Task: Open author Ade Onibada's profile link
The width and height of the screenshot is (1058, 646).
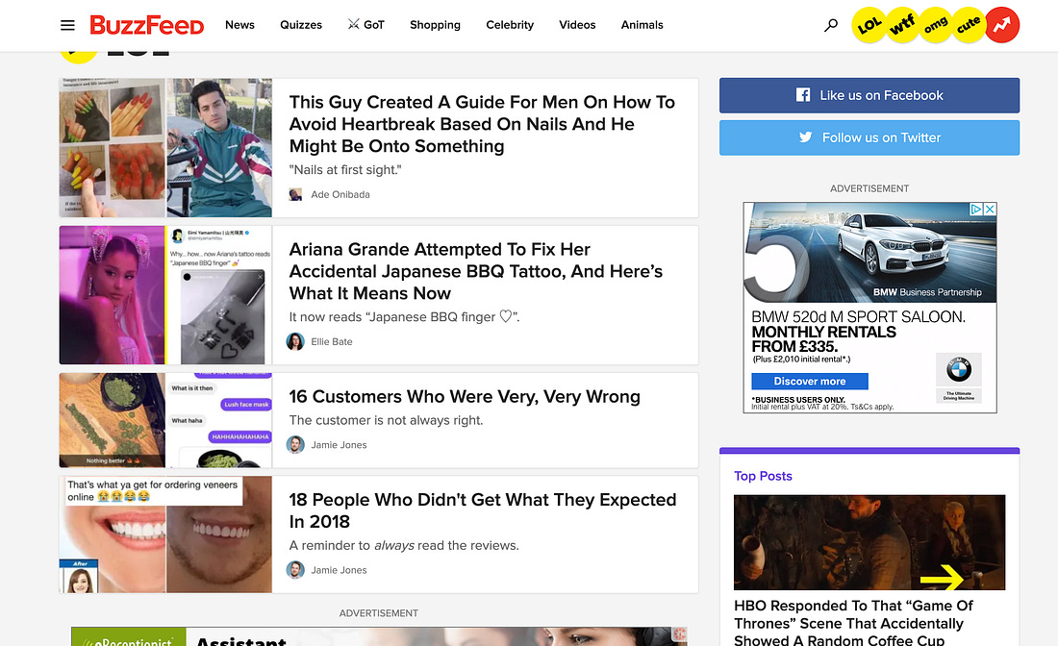Action: coord(340,194)
